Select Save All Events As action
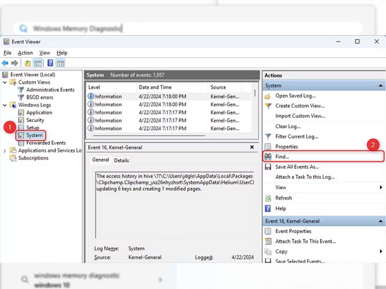The height and width of the screenshot is (289, 386). pyautogui.click(x=297, y=166)
